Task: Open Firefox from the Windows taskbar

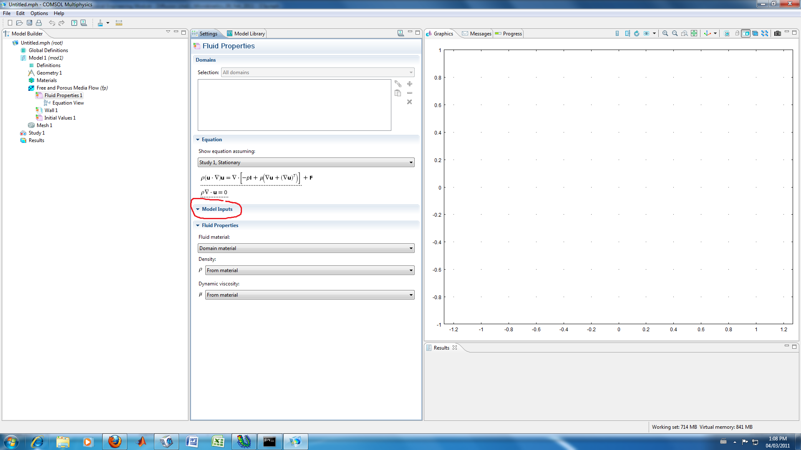Action: (114, 441)
